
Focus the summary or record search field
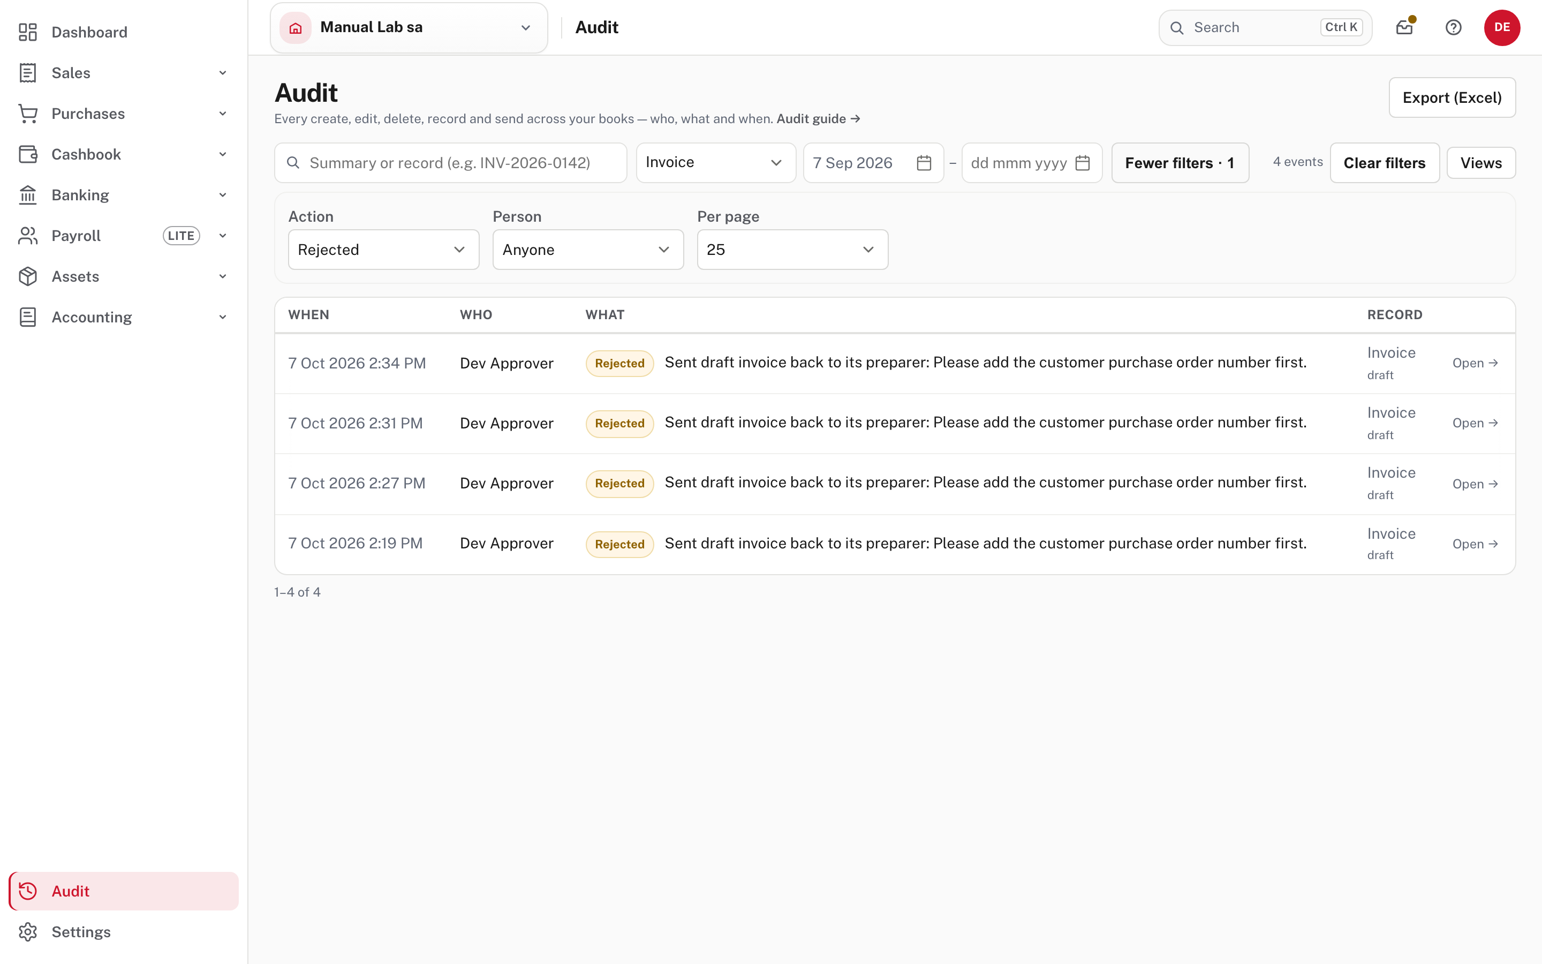(450, 163)
